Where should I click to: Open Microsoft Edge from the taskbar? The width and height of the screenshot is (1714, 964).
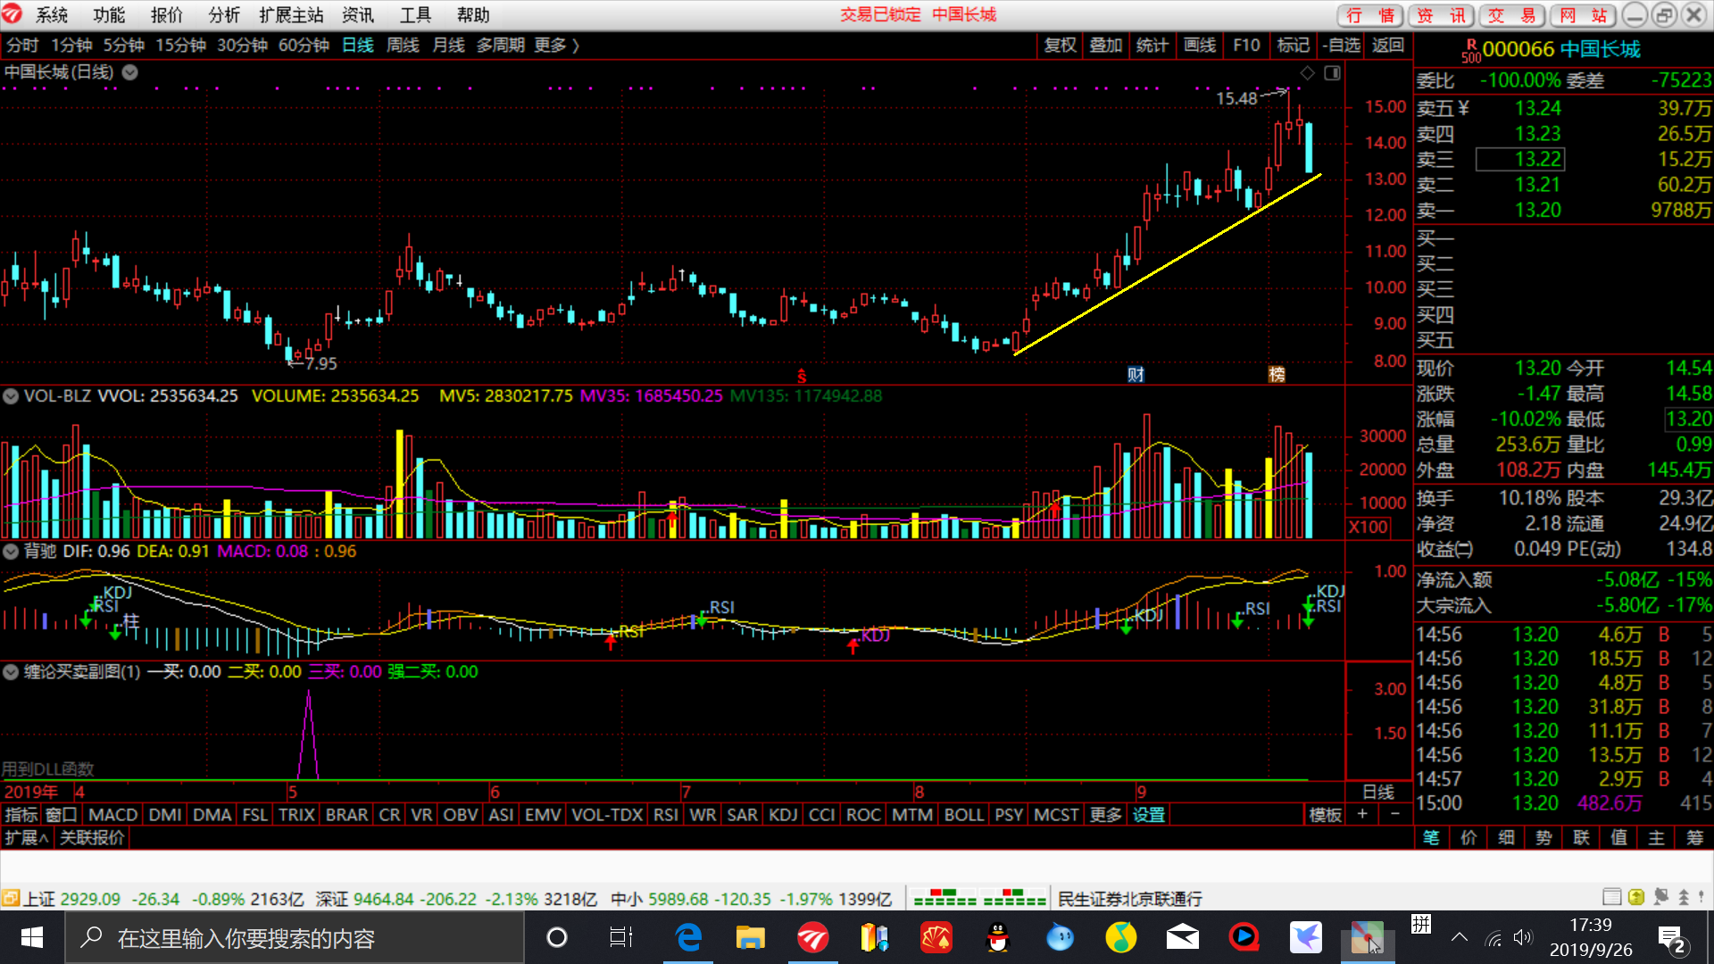(x=688, y=937)
